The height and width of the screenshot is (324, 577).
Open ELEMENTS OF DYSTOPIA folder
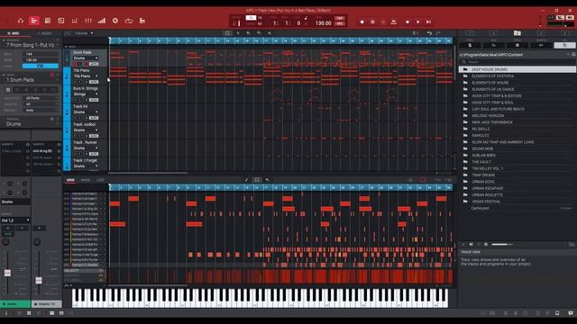pos(517,76)
